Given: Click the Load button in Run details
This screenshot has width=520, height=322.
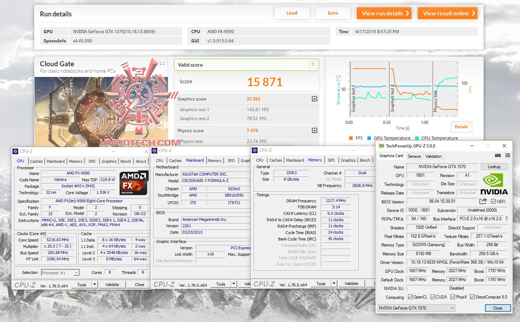Looking at the screenshot, I should (292, 13).
